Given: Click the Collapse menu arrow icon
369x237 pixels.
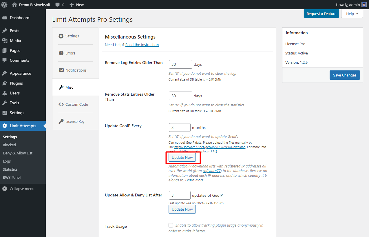Looking at the screenshot, I should click(x=5, y=189).
